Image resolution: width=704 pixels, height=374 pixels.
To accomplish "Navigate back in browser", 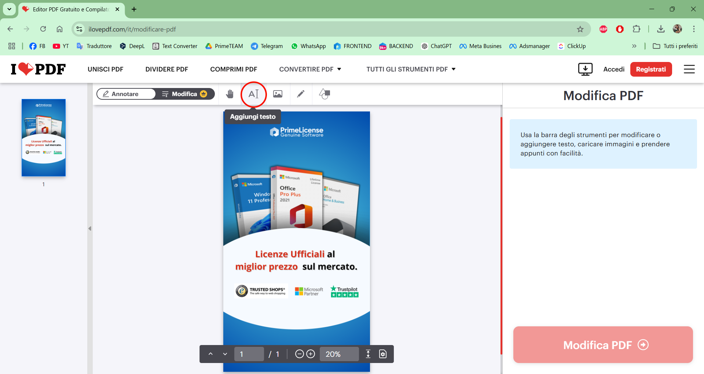I will pyautogui.click(x=10, y=29).
